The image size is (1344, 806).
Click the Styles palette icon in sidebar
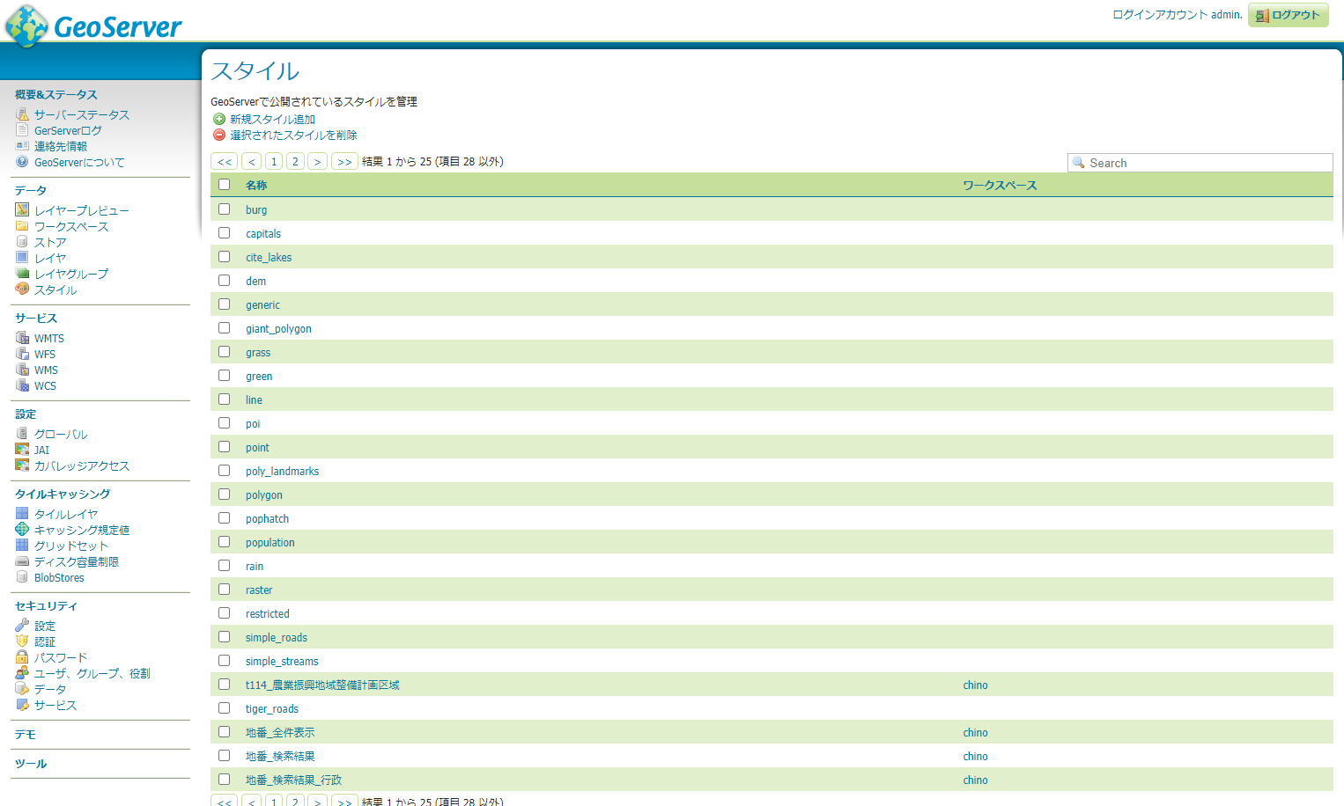click(22, 289)
